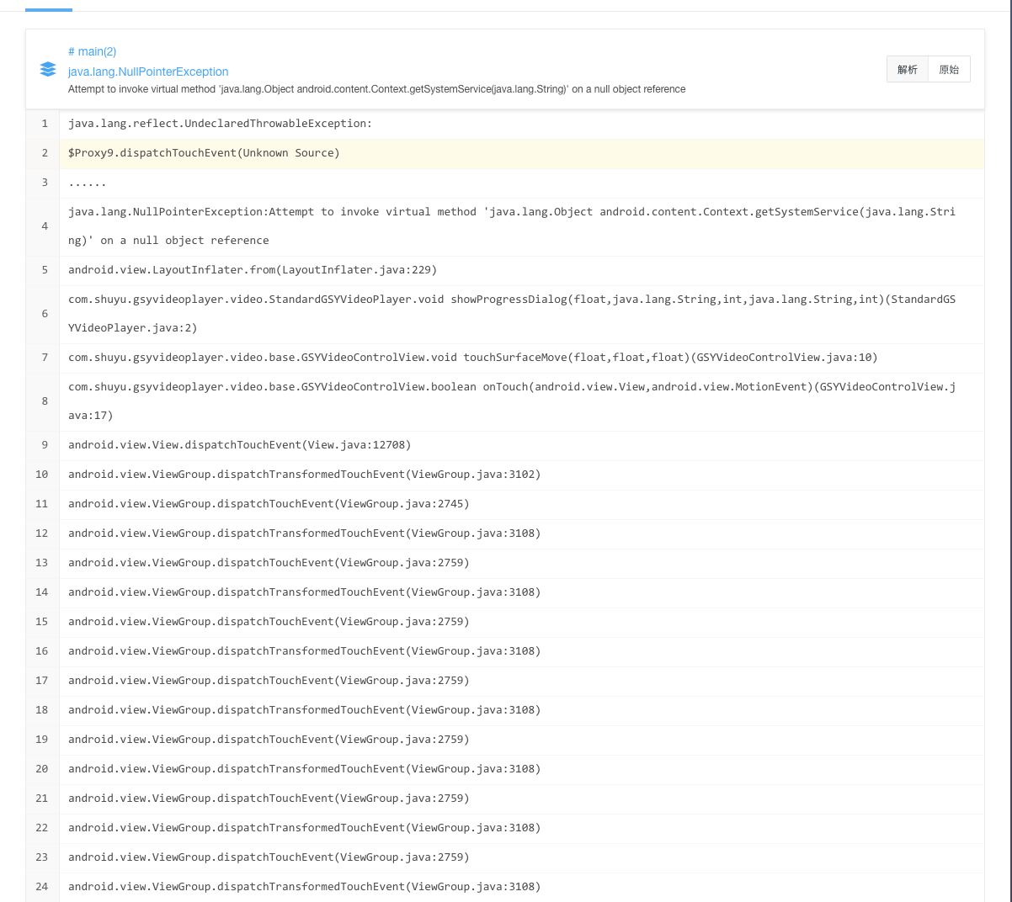The width and height of the screenshot is (1012, 902).
Task: Click the LayoutInflater.from stack frame
Action: (253, 269)
